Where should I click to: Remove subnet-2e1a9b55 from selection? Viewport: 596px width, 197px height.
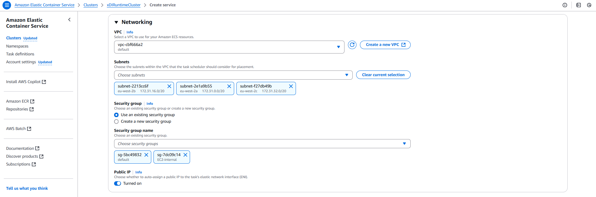click(x=229, y=86)
